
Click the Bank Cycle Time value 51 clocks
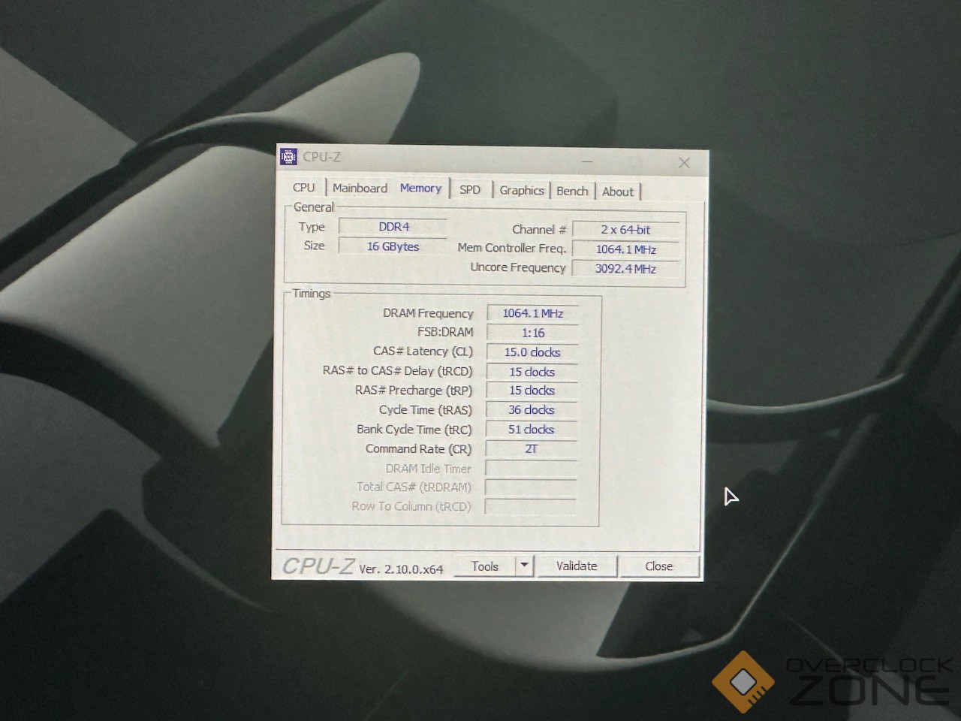[532, 429]
